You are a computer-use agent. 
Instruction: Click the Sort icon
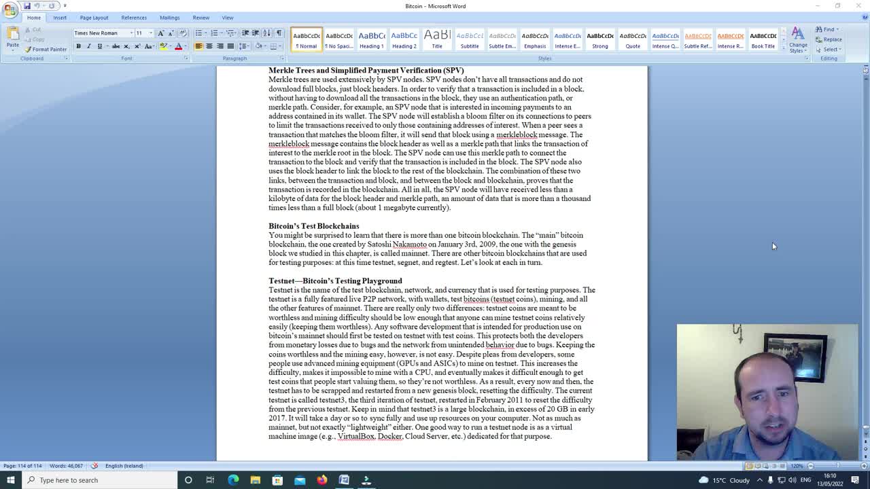click(x=266, y=33)
